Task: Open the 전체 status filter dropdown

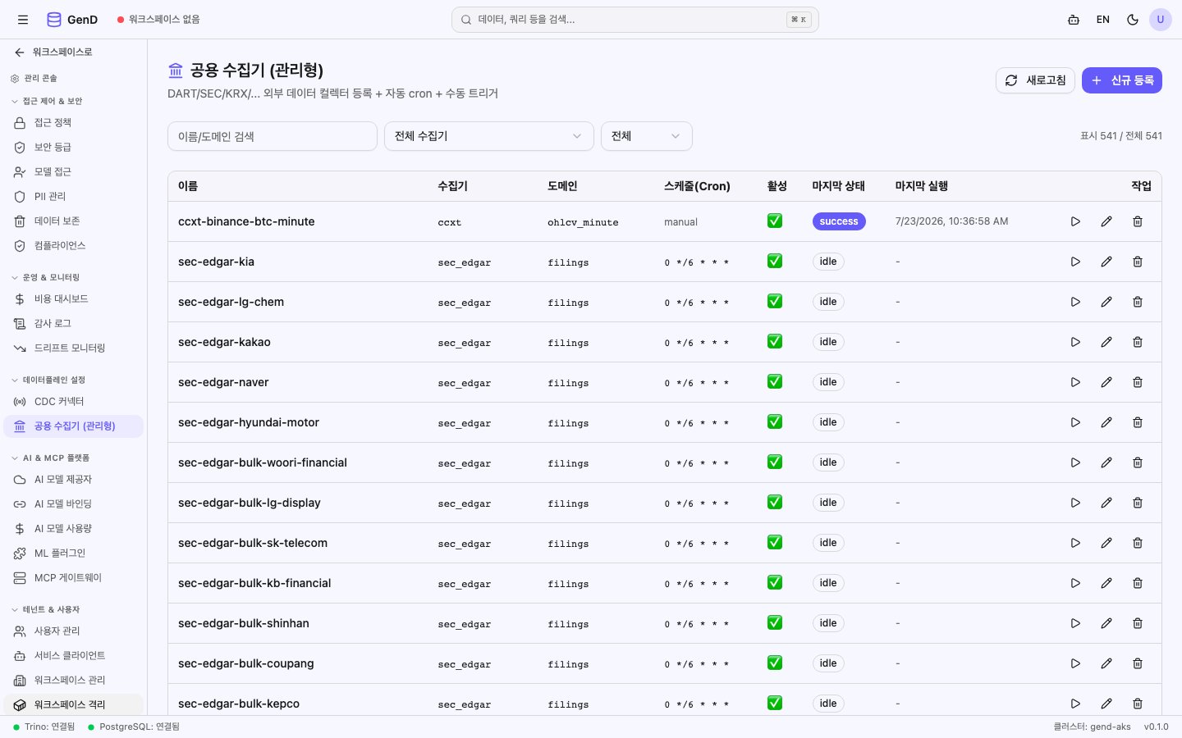Action: (647, 136)
